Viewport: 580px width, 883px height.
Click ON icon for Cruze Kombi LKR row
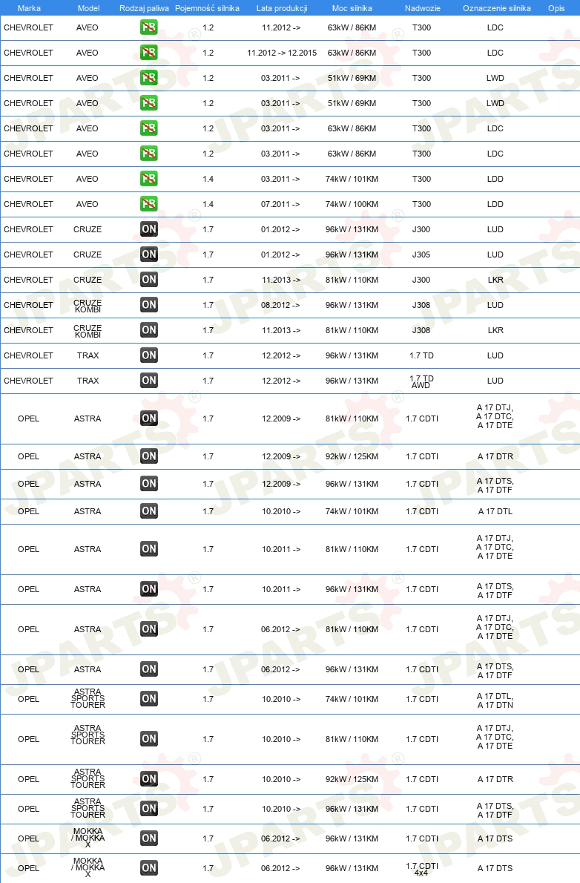pyautogui.click(x=148, y=330)
